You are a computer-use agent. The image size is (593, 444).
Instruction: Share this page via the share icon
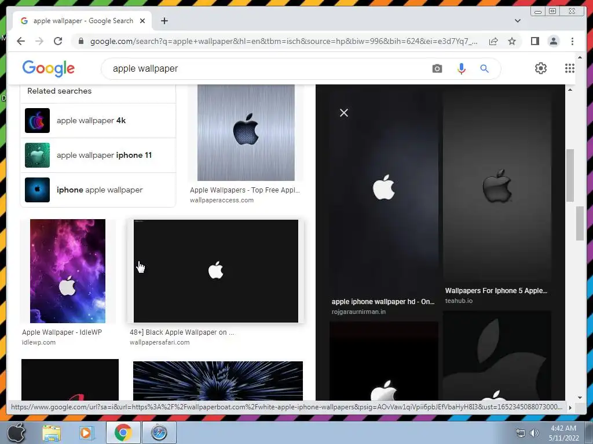[493, 41]
